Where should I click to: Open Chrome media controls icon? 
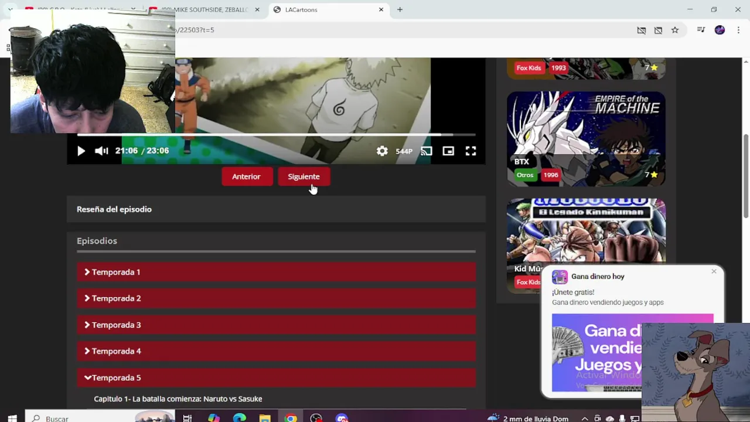point(701,30)
